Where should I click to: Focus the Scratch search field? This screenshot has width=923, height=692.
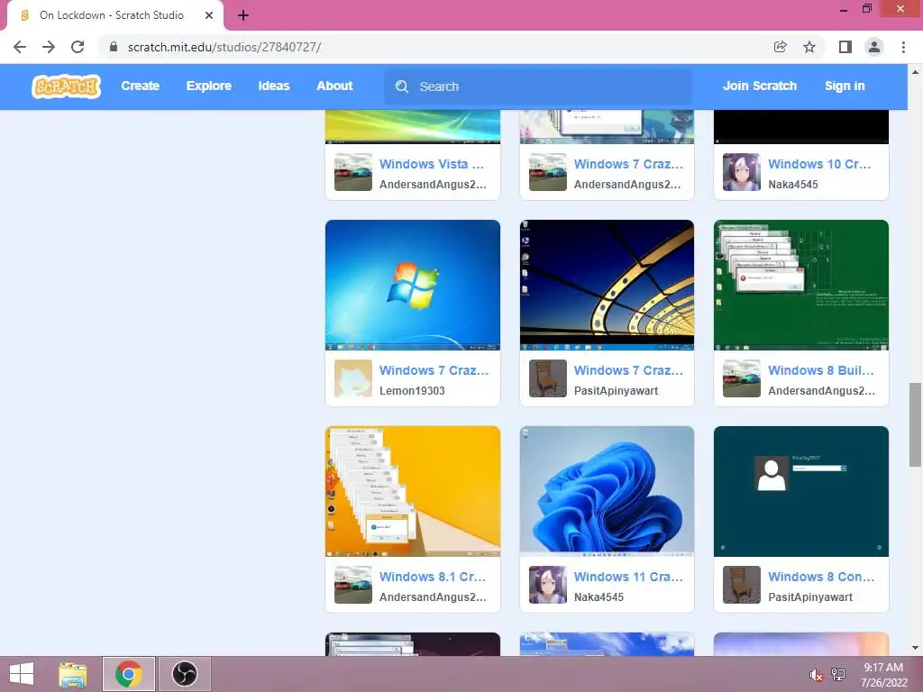[538, 86]
